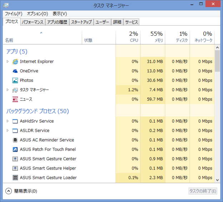This screenshot has height=202, width=223.
Task: Switch to the サービス tab
Action: [x=132, y=22]
